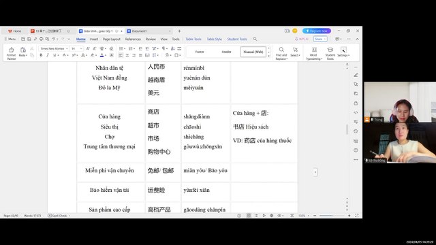Click the clock history icon in right sidebar
The image size is (436, 245).
point(356,131)
